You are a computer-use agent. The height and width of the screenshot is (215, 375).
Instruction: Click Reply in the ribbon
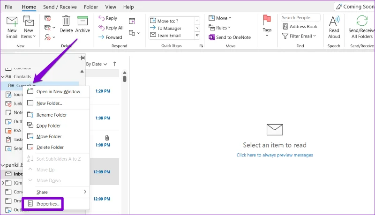tap(108, 18)
